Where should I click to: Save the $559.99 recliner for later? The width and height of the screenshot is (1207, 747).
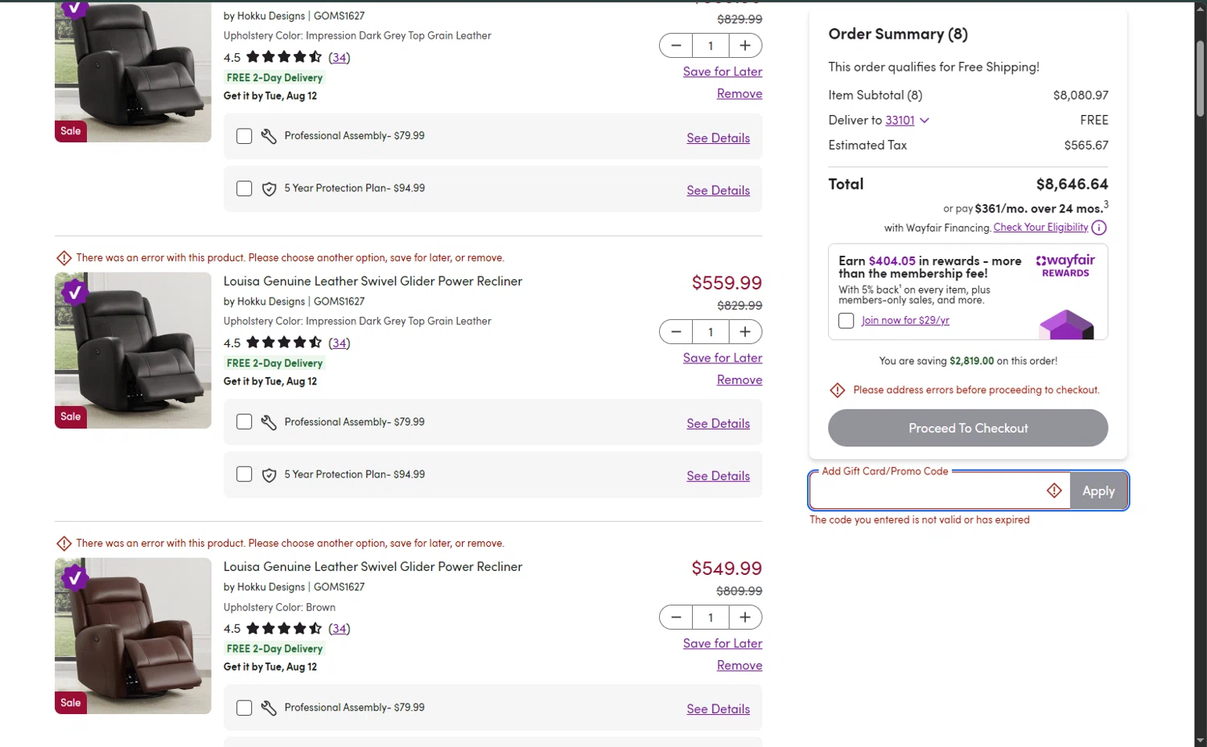coord(723,358)
